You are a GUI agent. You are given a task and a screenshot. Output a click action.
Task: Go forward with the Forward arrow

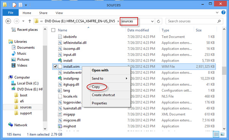point(16,21)
